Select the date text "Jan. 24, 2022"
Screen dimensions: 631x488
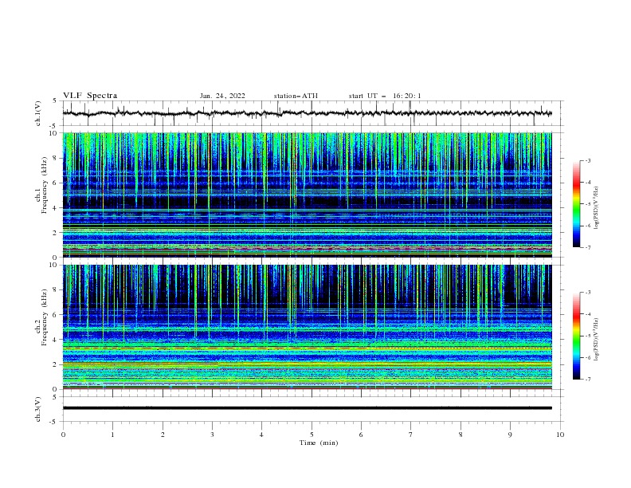(x=222, y=96)
